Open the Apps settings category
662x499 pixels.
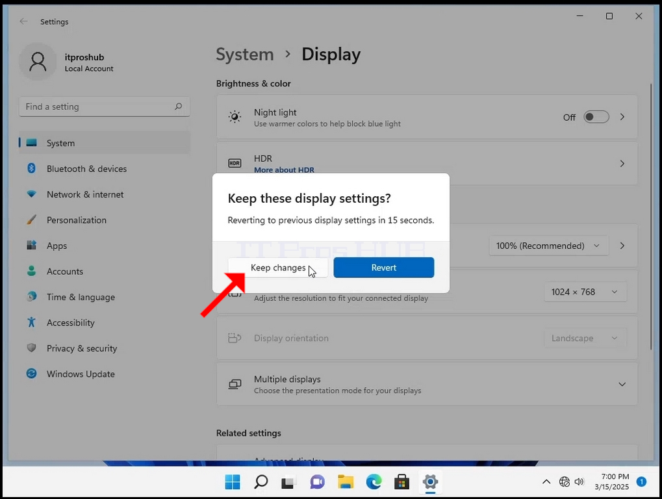[105, 246]
